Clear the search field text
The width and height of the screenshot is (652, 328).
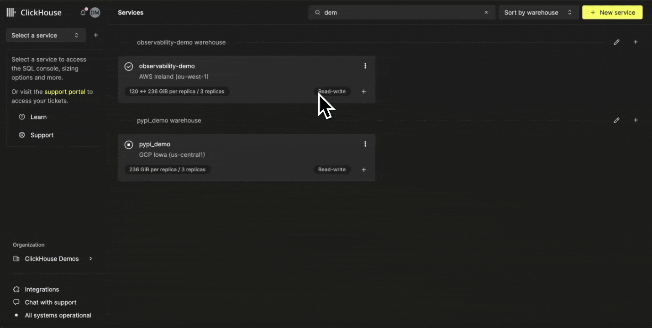(x=486, y=12)
